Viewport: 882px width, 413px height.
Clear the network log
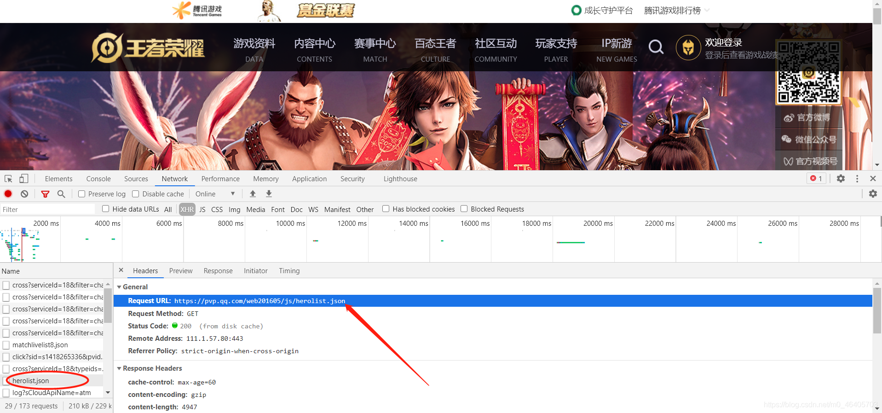24,194
